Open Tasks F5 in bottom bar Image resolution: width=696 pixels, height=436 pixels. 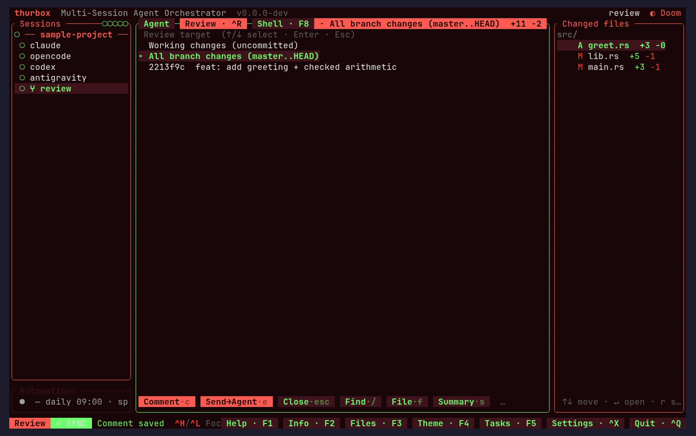coord(510,423)
